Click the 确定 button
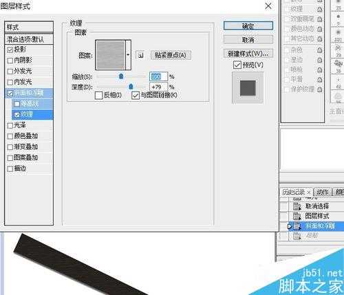 (x=248, y=26)
